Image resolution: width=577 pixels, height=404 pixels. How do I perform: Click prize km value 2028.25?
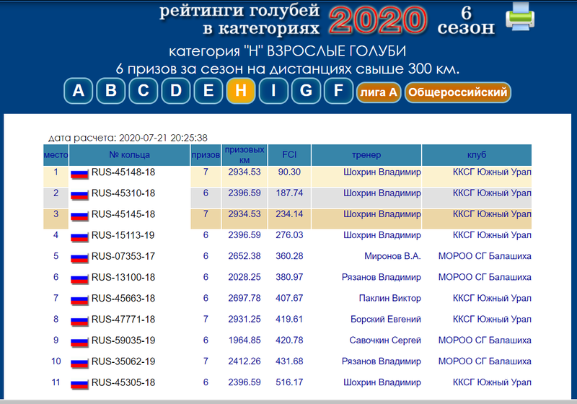(245, 277)
